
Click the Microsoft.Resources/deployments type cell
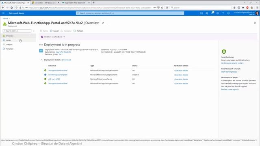point(104,75)
